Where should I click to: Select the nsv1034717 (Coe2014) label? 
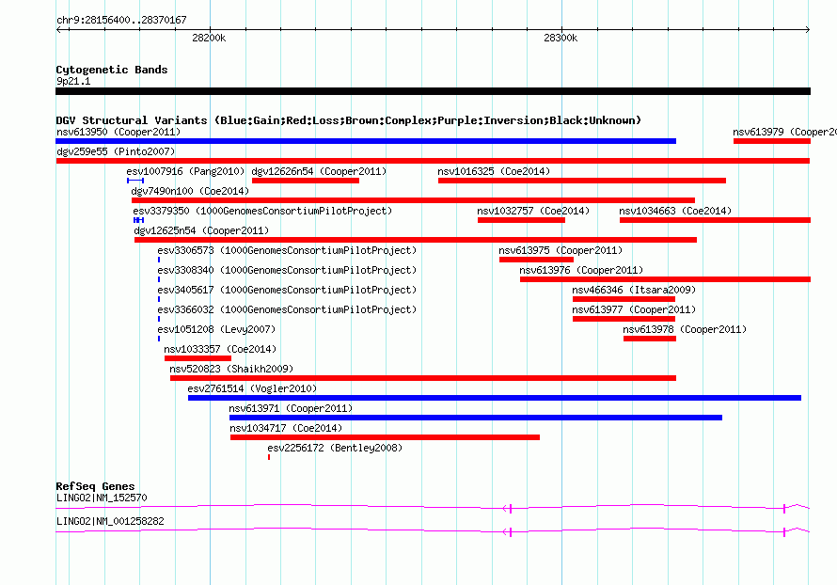(286, 428)
